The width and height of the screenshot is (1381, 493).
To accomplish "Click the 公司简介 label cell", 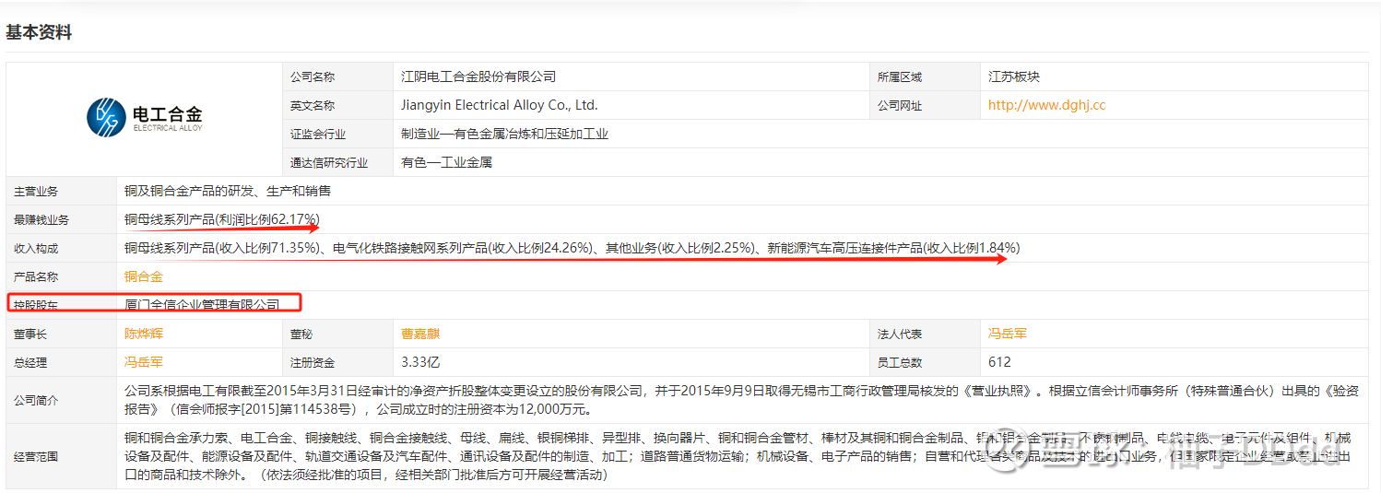I will tap(62, 401).
